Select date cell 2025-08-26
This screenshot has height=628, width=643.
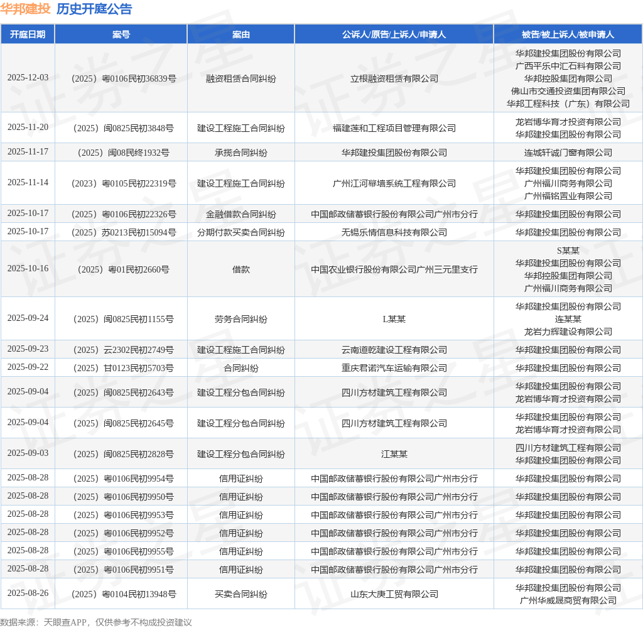28,593
